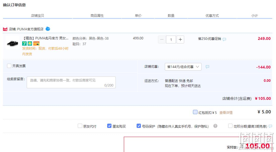This screenshot has height=152, width=276.
Task: Open the PUMA shoe product thumbnail
Action: coord(13,43)
